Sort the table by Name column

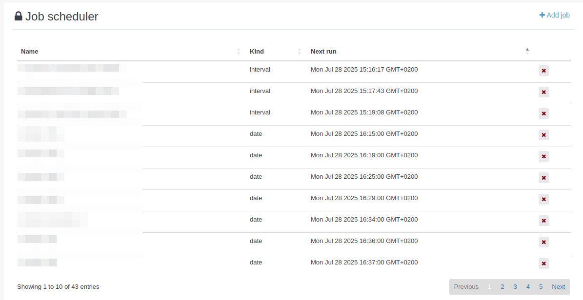(30, 51)
